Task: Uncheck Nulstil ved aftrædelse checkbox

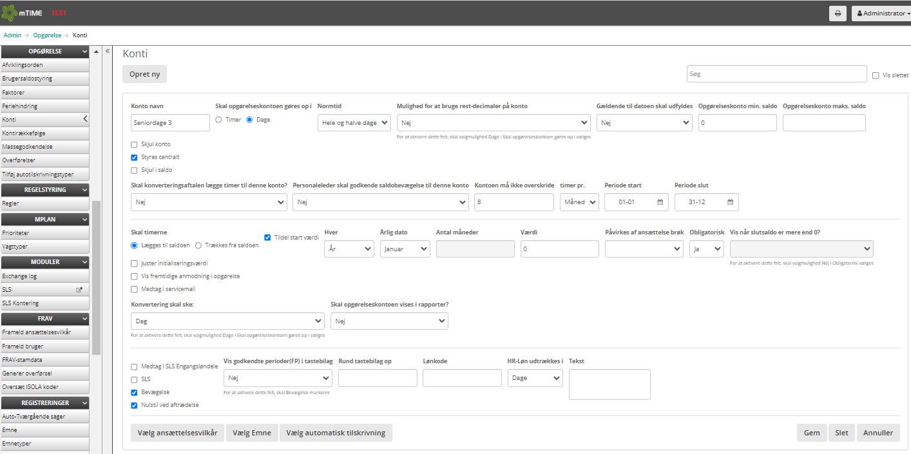Action: point(134,405)
